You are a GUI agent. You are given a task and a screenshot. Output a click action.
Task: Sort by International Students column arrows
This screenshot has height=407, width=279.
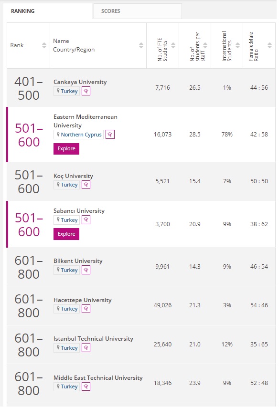click(x=237, y=45)
